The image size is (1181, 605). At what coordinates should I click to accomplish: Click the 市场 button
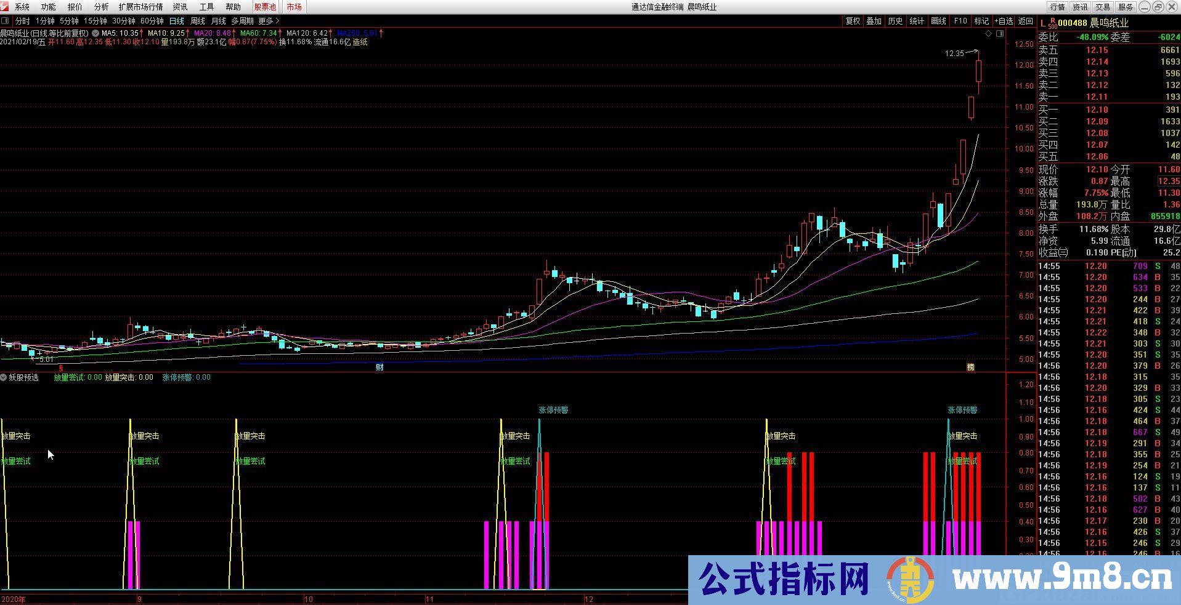point(294,7)
